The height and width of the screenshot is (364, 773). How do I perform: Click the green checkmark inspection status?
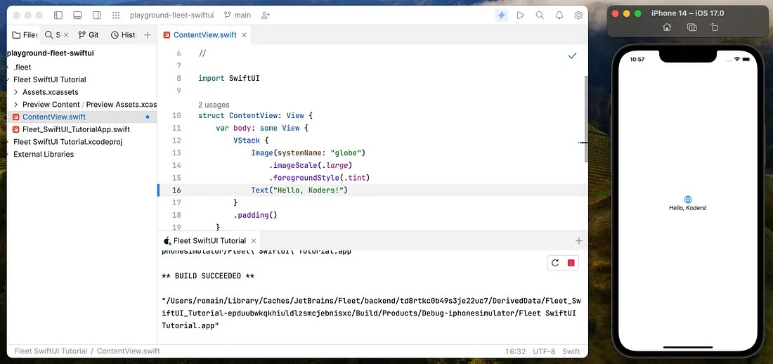572,56
